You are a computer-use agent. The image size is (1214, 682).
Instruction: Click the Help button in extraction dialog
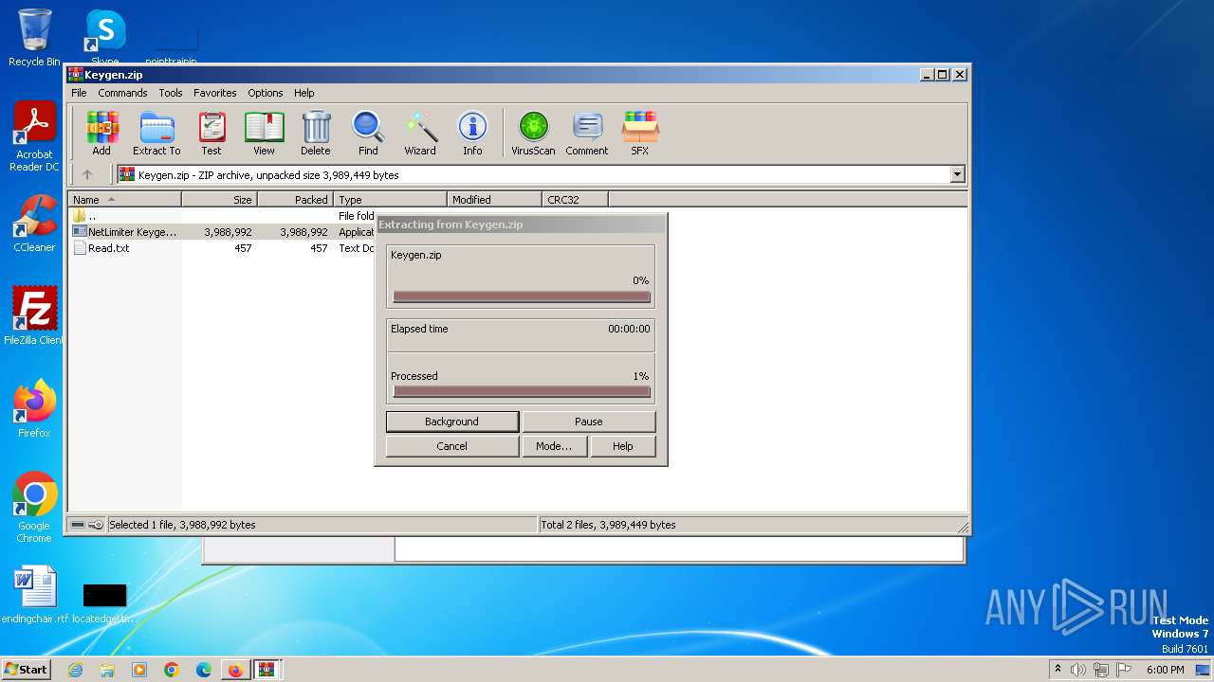[623, 446]
